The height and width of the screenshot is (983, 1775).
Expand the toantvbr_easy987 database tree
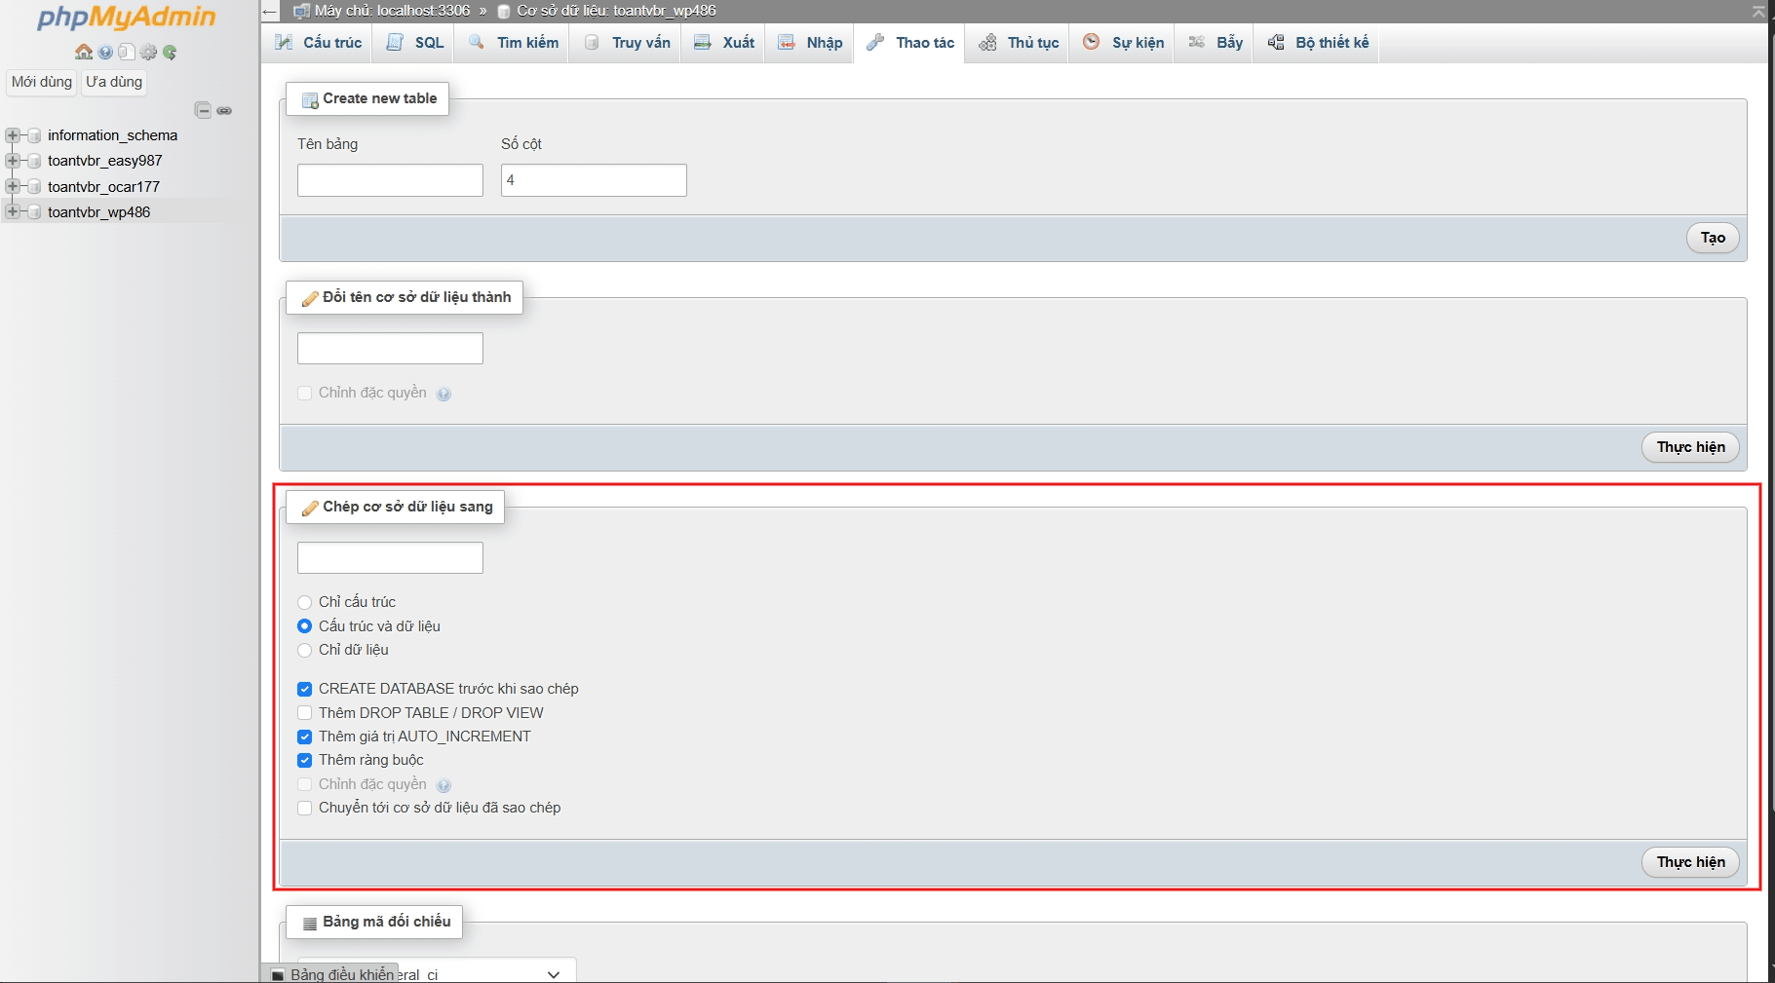[x=13, y=161]
